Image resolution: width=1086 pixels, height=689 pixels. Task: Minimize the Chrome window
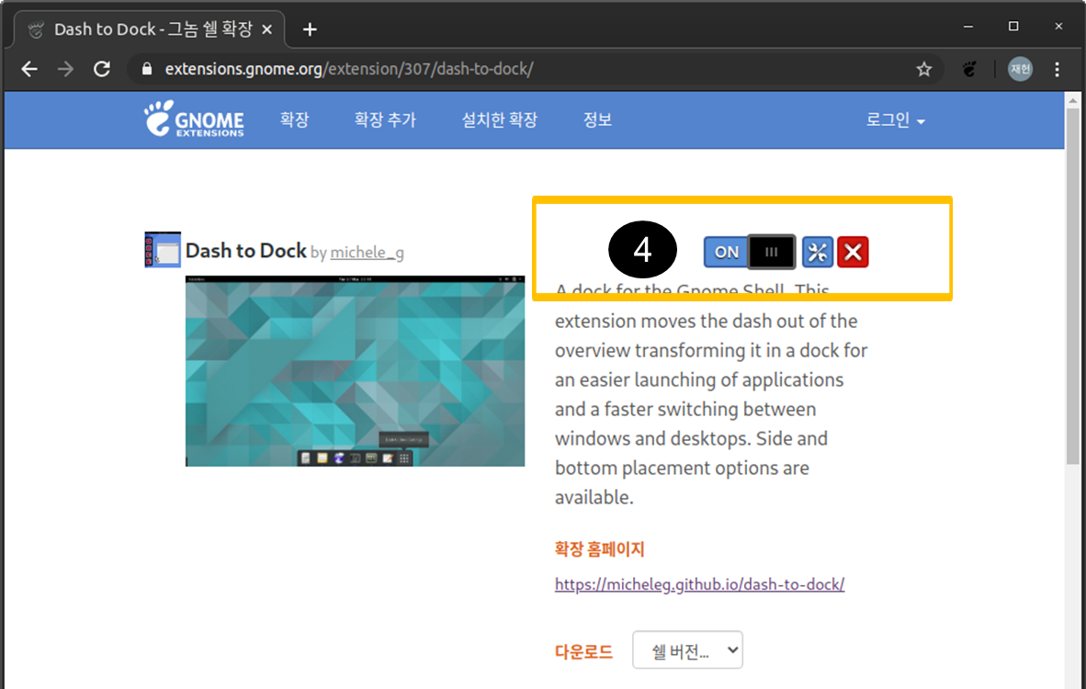tap(968, 27)
